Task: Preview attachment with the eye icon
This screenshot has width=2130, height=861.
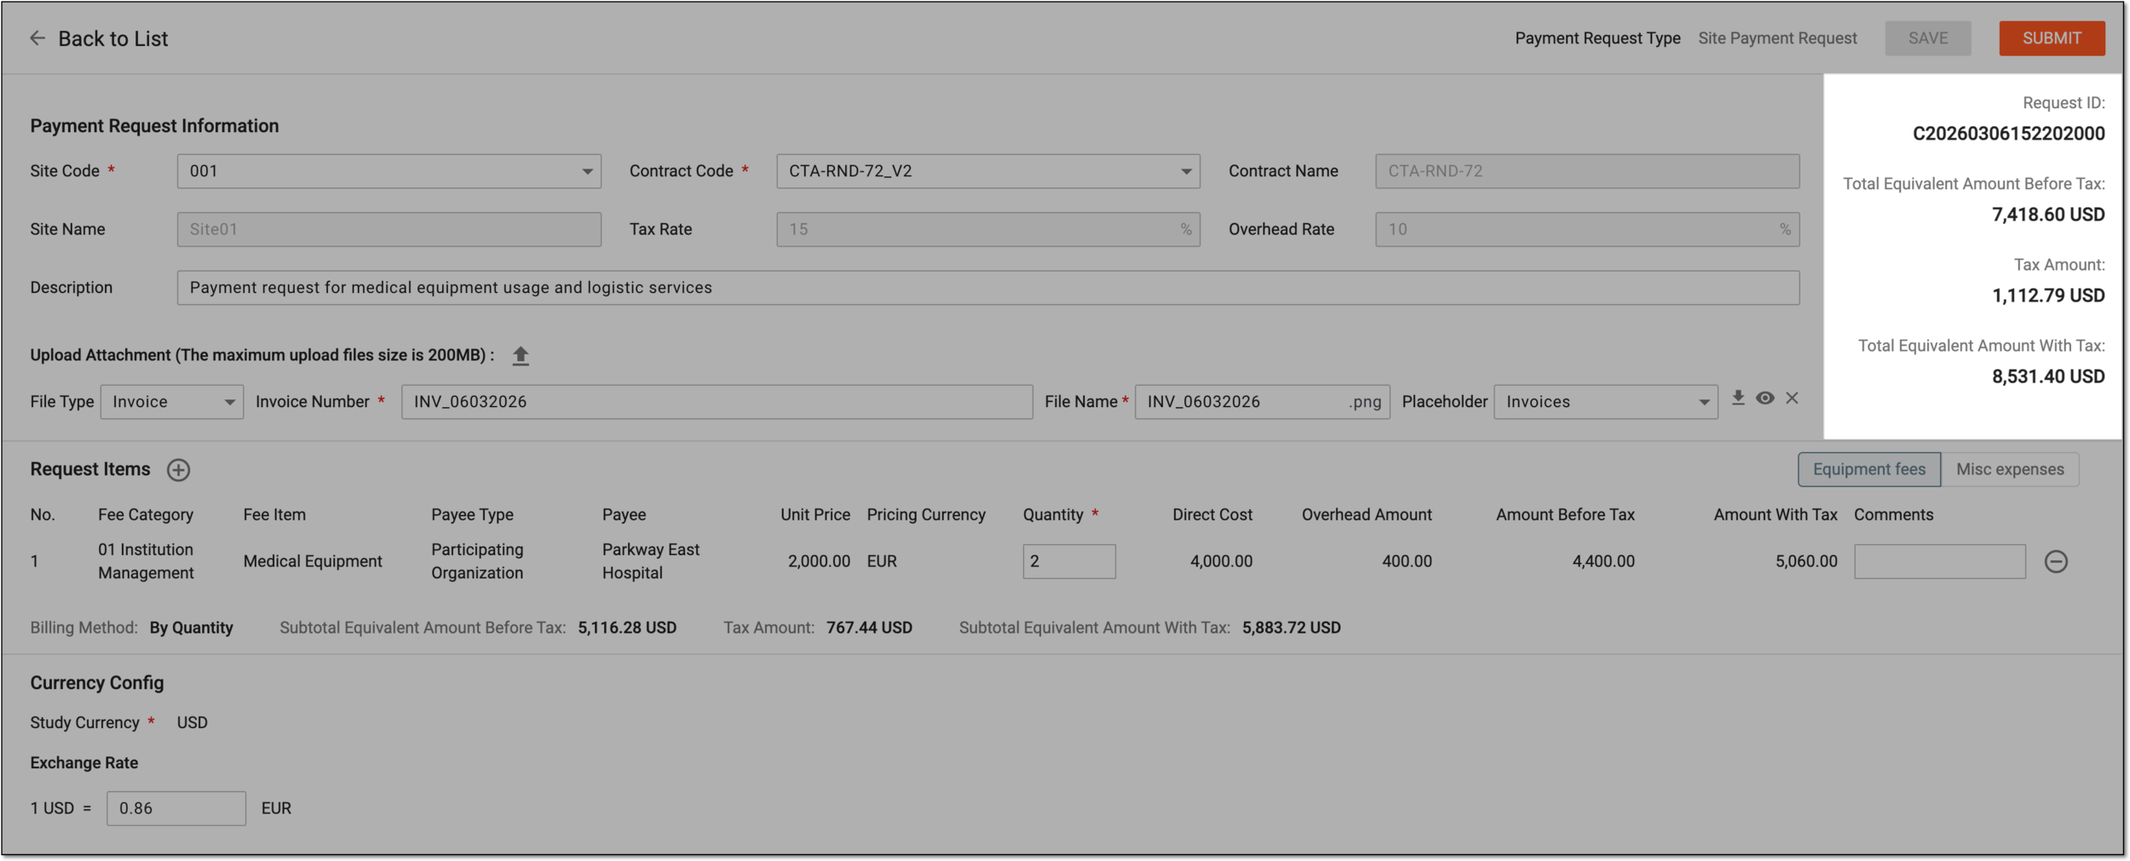Action: click(x=1765, y=398)
